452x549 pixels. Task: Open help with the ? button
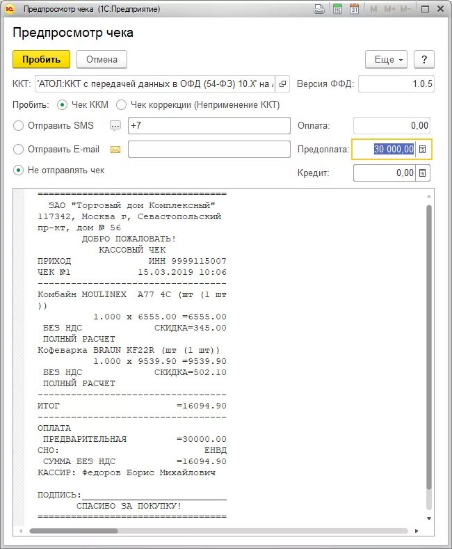pos(424,60)
